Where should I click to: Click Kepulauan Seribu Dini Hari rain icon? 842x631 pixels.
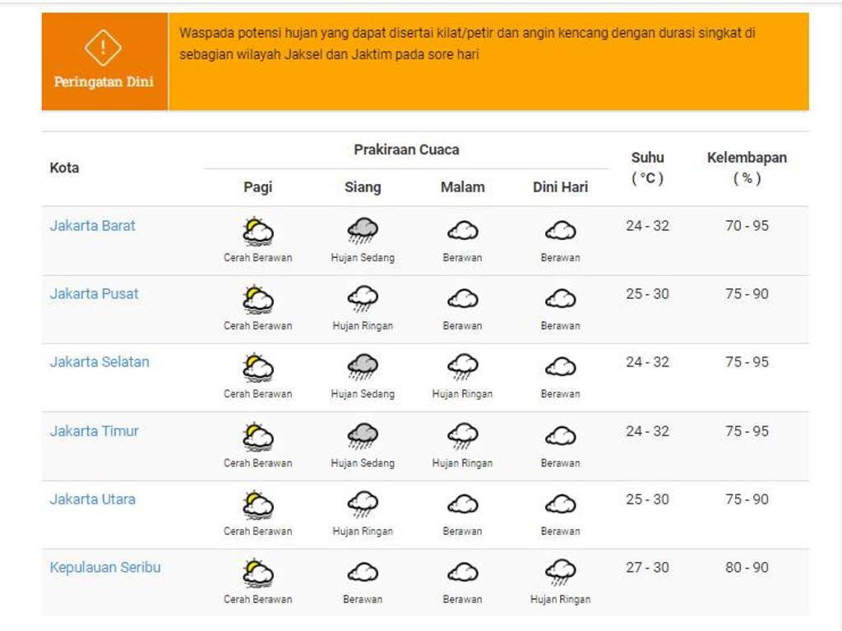[x=561, y=572]
